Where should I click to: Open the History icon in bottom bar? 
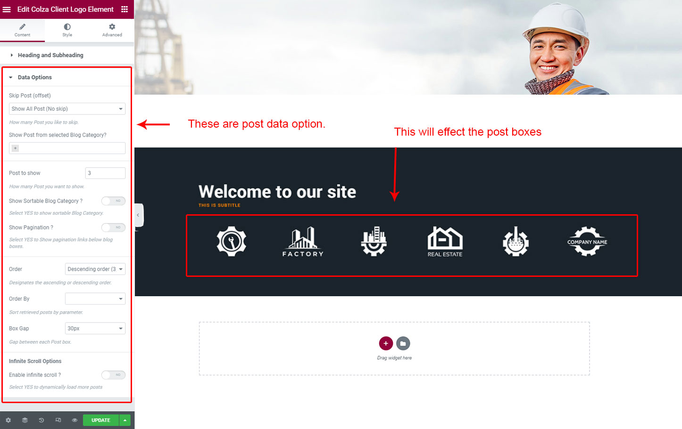coord(42,420)
